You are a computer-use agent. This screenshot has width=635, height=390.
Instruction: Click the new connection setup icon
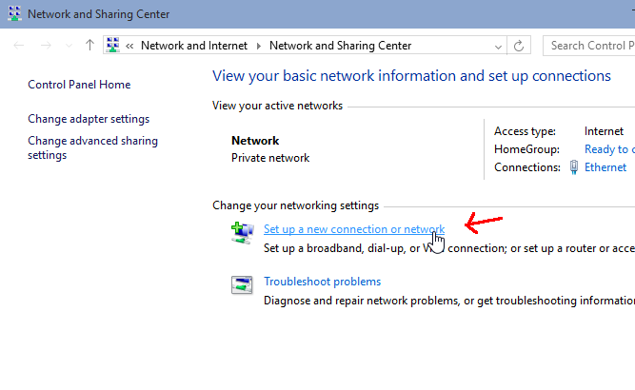242,233
